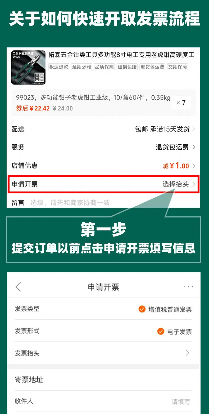This screenshot has height=414, width=209.
Task: Tap the 品质保障 tag
Action: [104, 67]
